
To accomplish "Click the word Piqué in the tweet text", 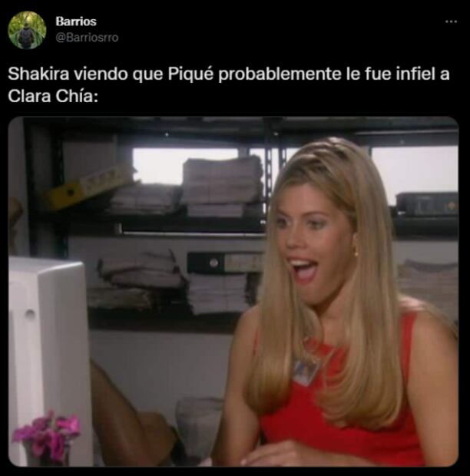I will 190,74.
